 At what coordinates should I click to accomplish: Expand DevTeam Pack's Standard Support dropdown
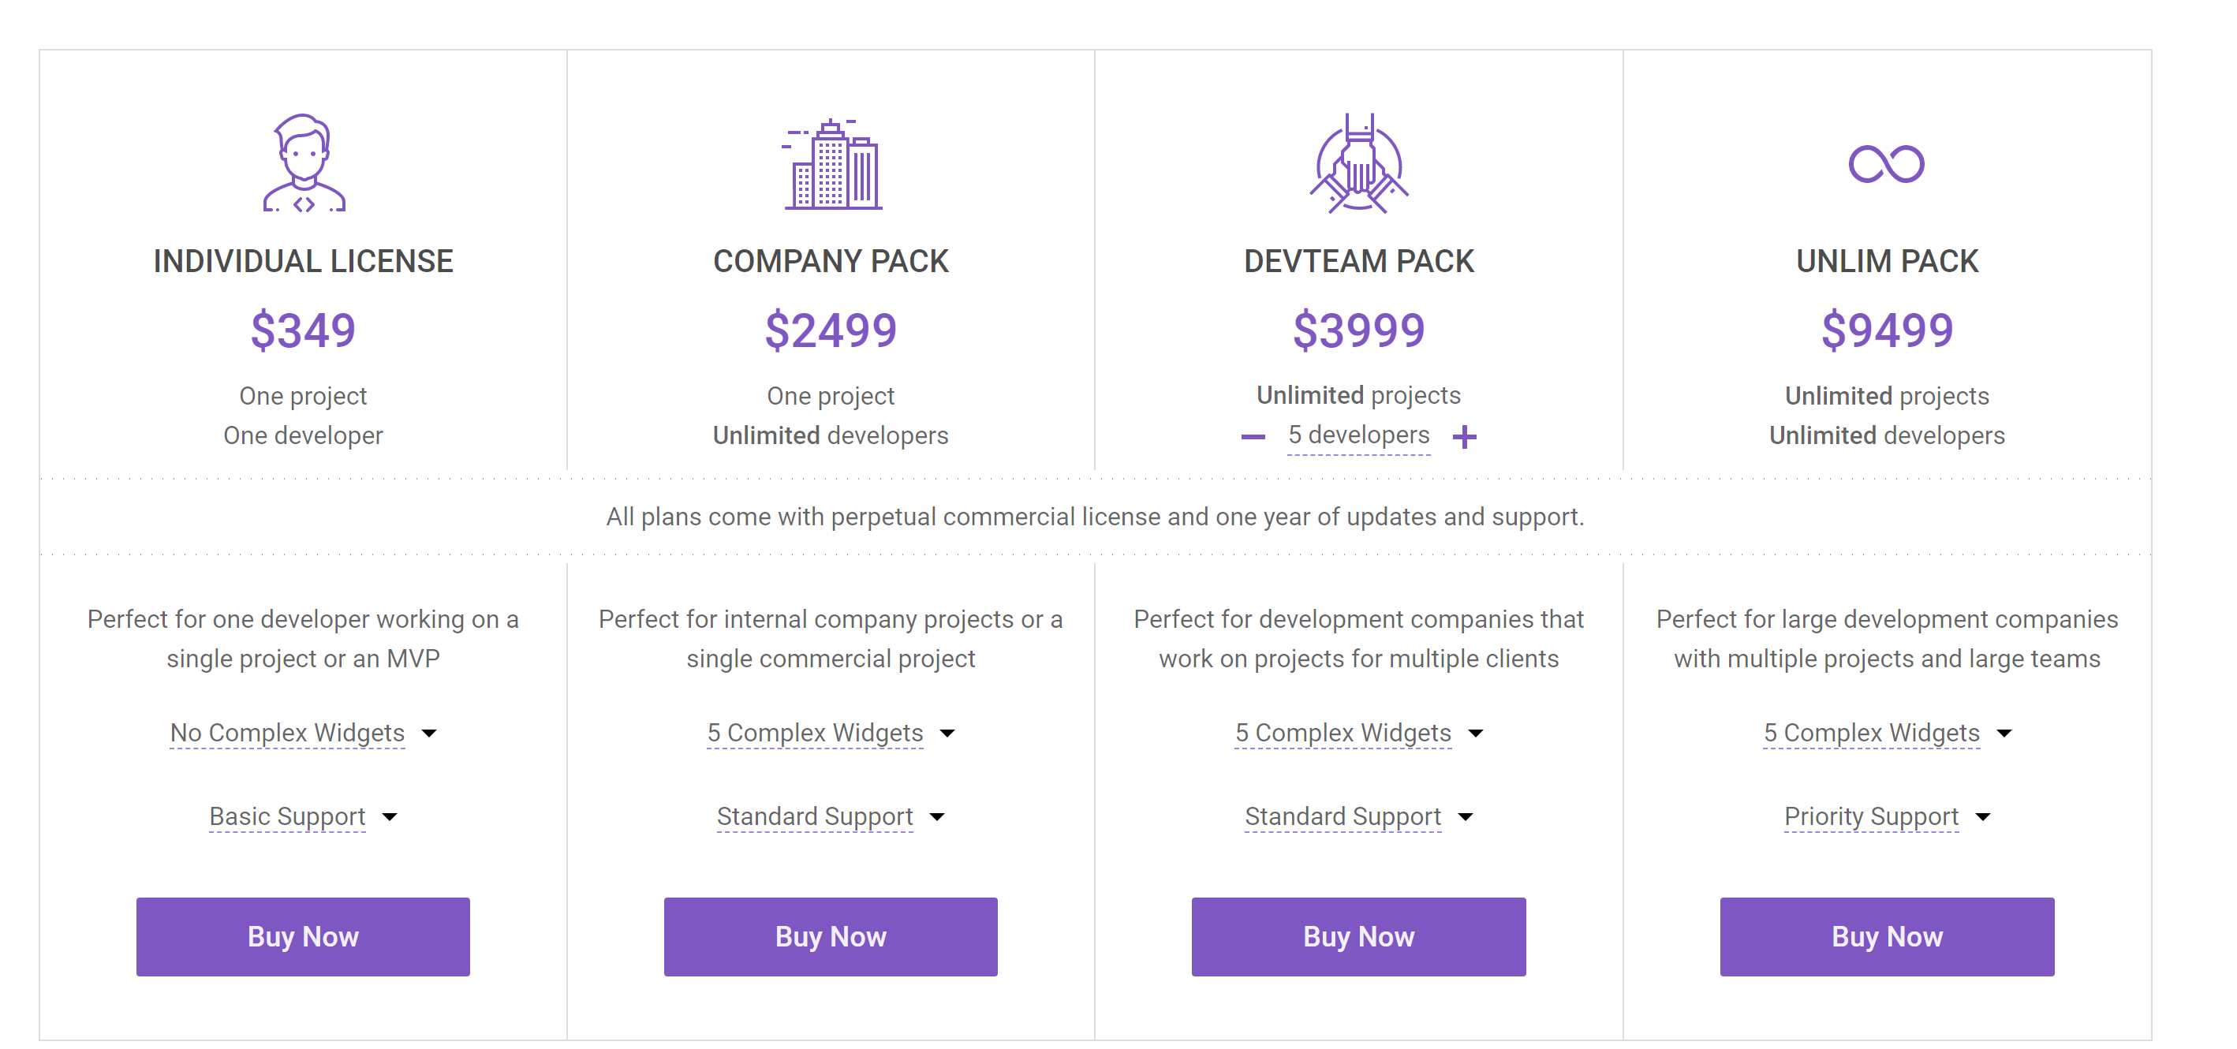(x=1358, y=816)
